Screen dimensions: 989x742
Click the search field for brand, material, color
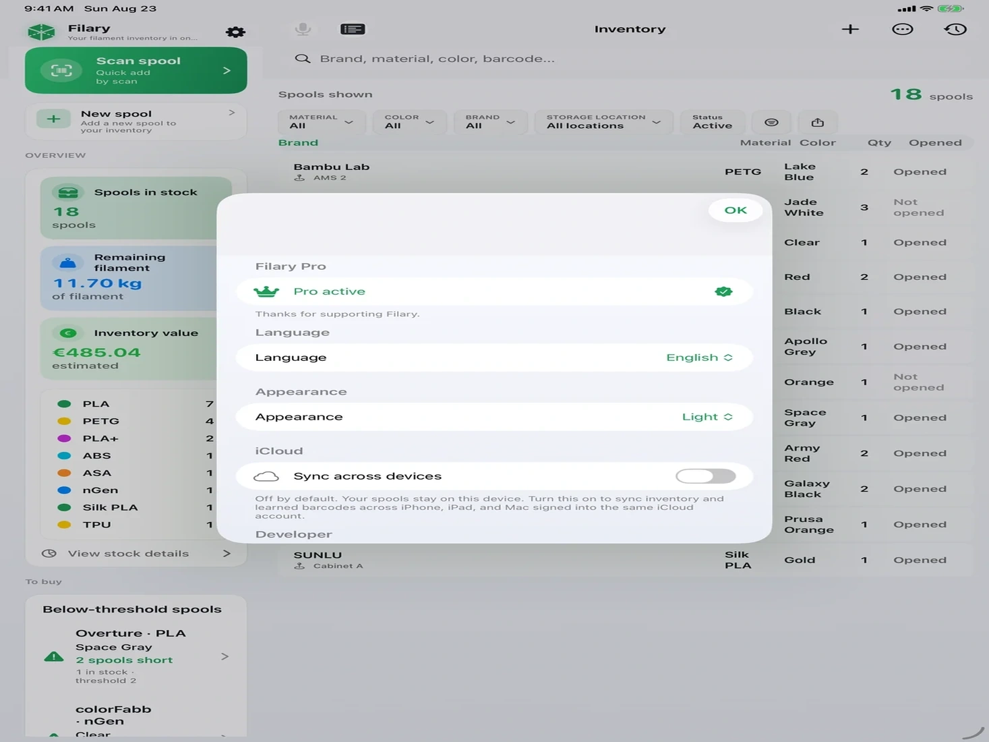pos(624,59)
